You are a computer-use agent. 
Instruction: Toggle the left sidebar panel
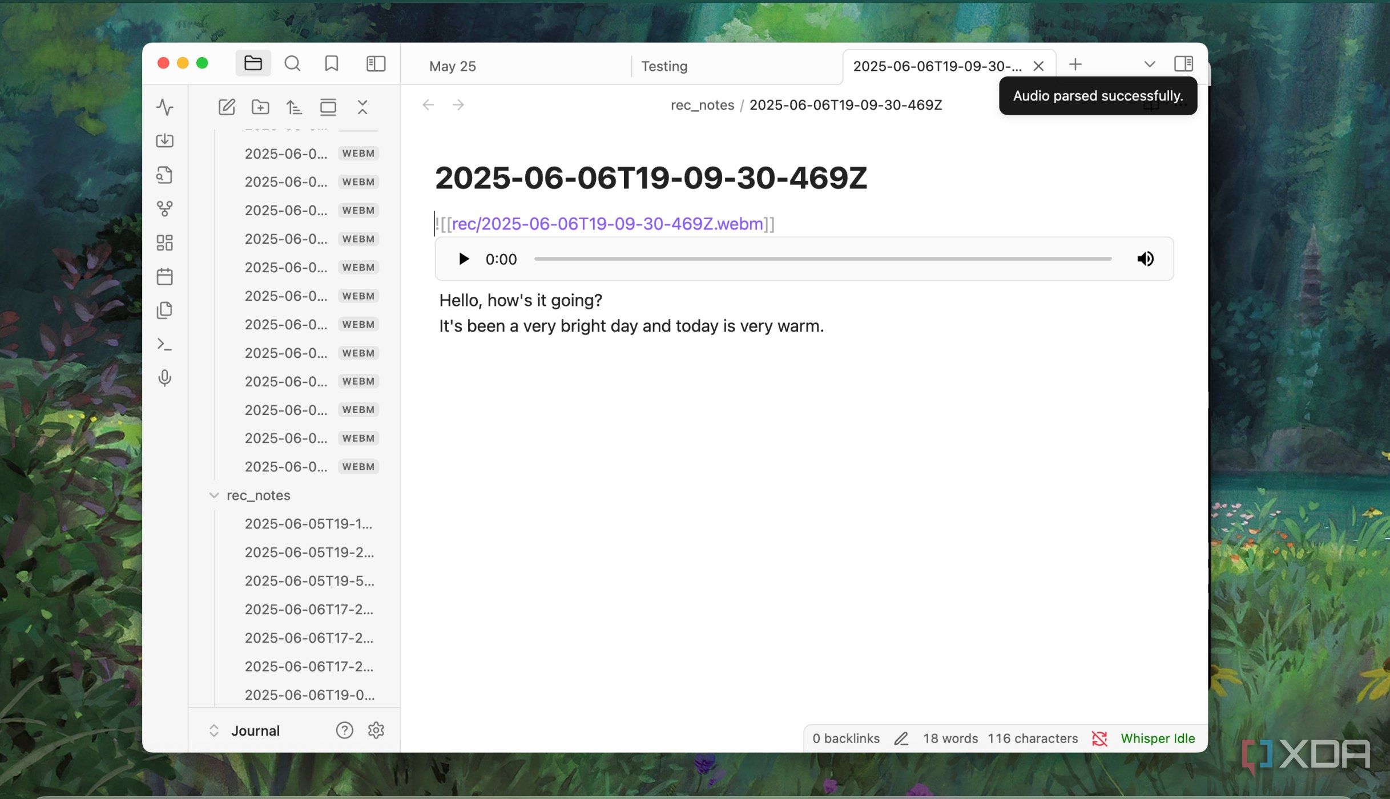pos(376,63)
